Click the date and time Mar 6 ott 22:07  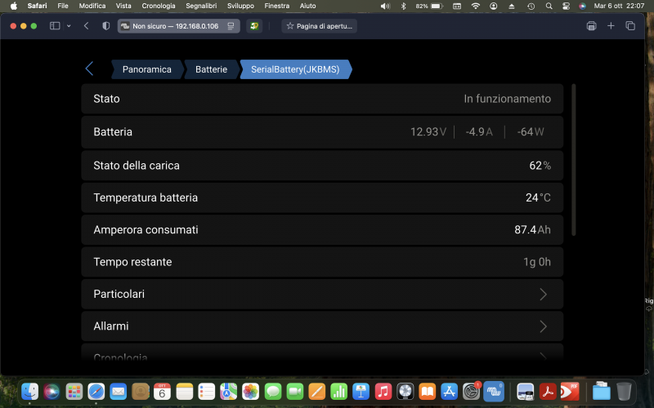click(619, 6)
